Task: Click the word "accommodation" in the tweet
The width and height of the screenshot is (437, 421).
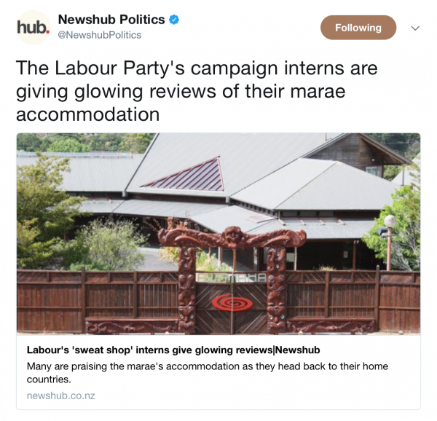Action: [88, 114]
